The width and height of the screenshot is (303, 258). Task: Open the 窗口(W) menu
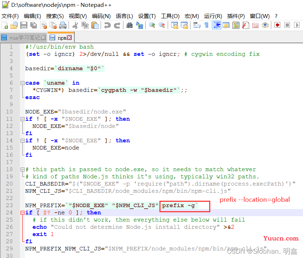tap(259, 16)
